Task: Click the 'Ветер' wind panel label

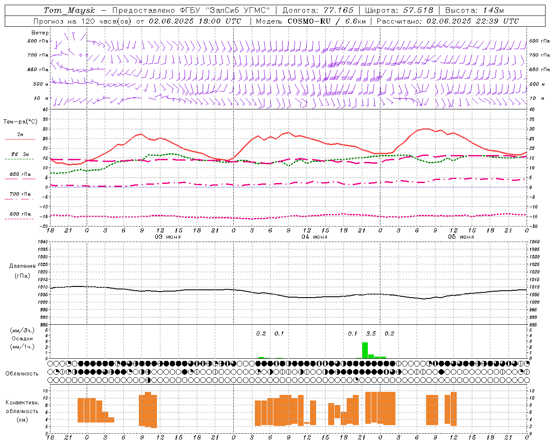Action: [40, 33]
